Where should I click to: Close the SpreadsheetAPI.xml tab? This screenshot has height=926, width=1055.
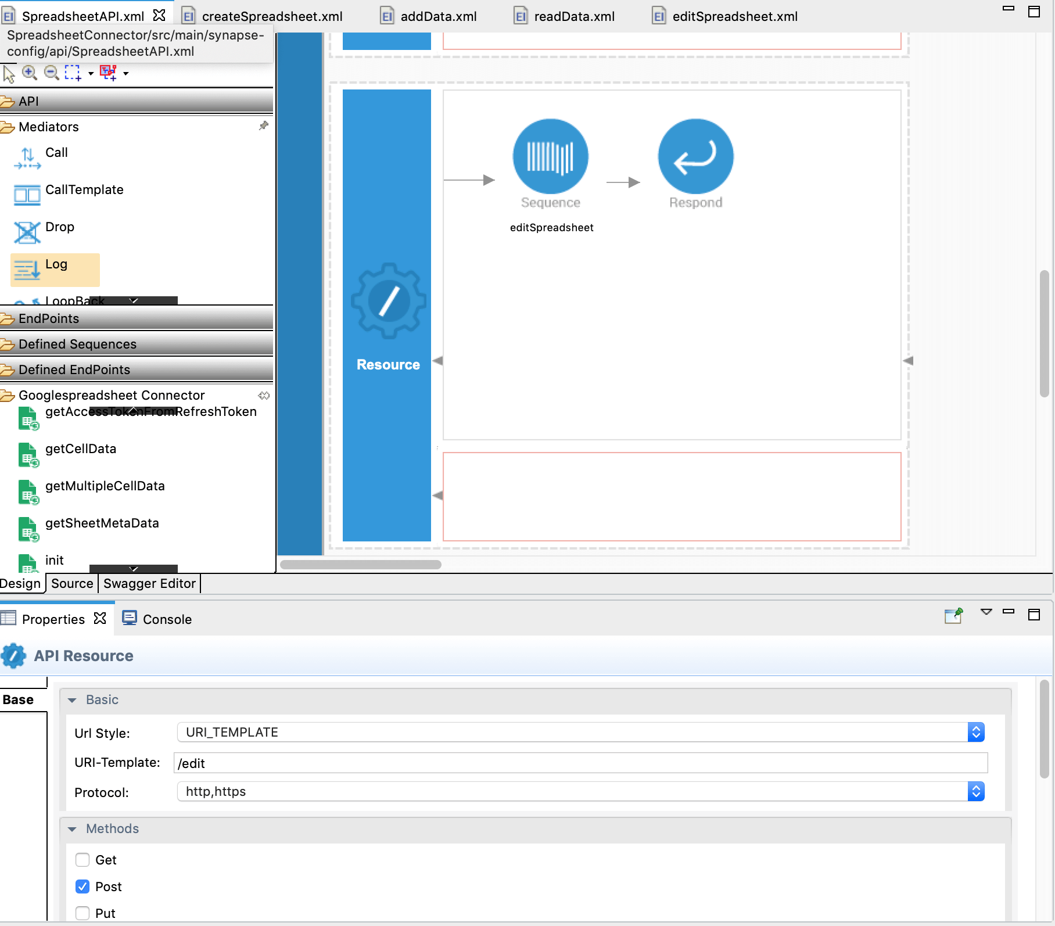159,15
